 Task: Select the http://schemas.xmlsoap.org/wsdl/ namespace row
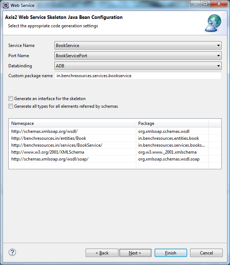point(73,131)
